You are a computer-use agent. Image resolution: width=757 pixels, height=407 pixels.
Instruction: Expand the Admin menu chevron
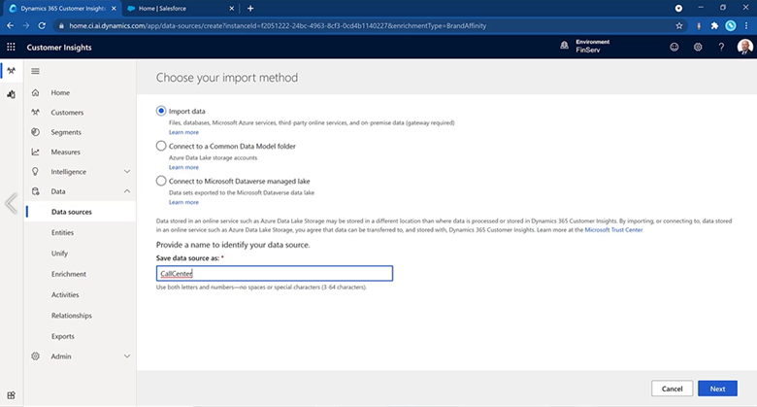point(127,356)
